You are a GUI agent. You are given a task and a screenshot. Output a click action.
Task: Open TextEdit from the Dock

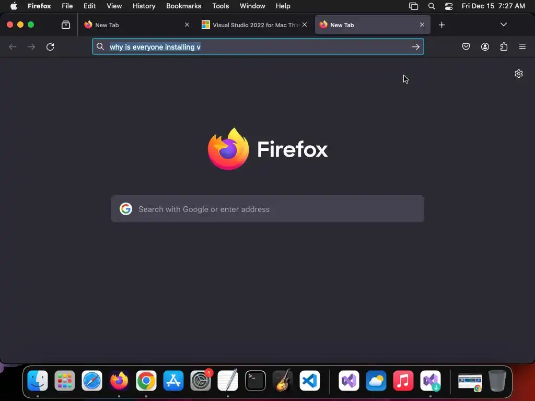pyautogui.click(x=228, y=381)
